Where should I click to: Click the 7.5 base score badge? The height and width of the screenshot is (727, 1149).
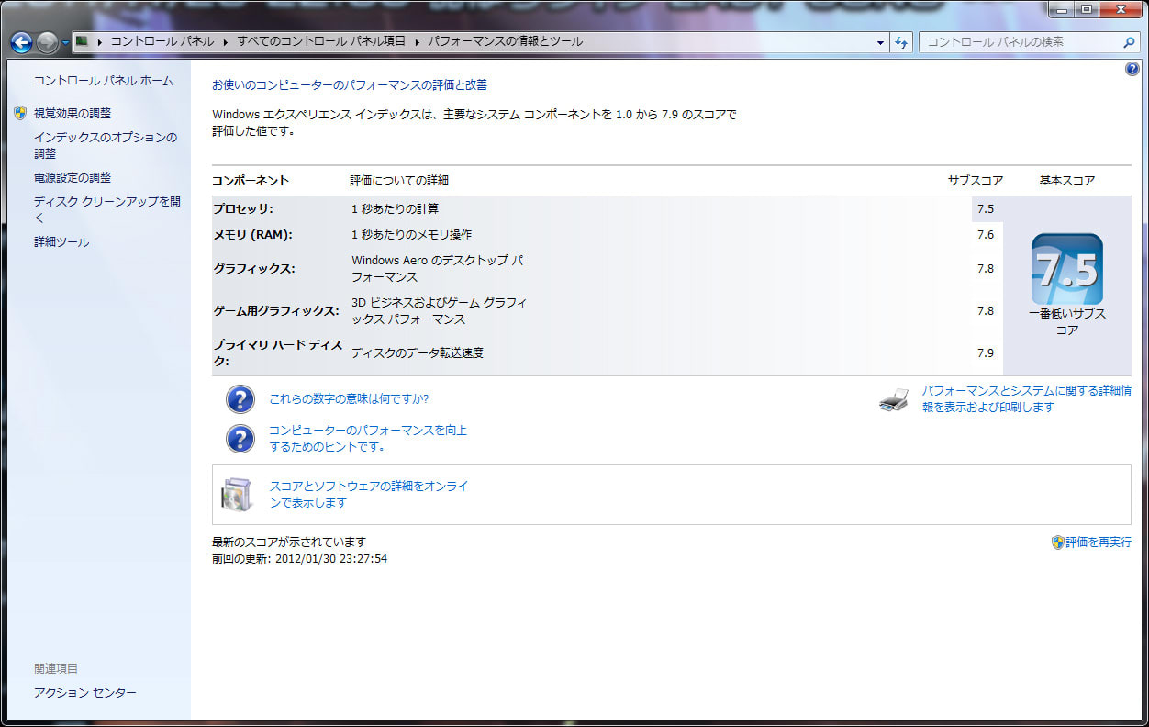[1067, 269]
